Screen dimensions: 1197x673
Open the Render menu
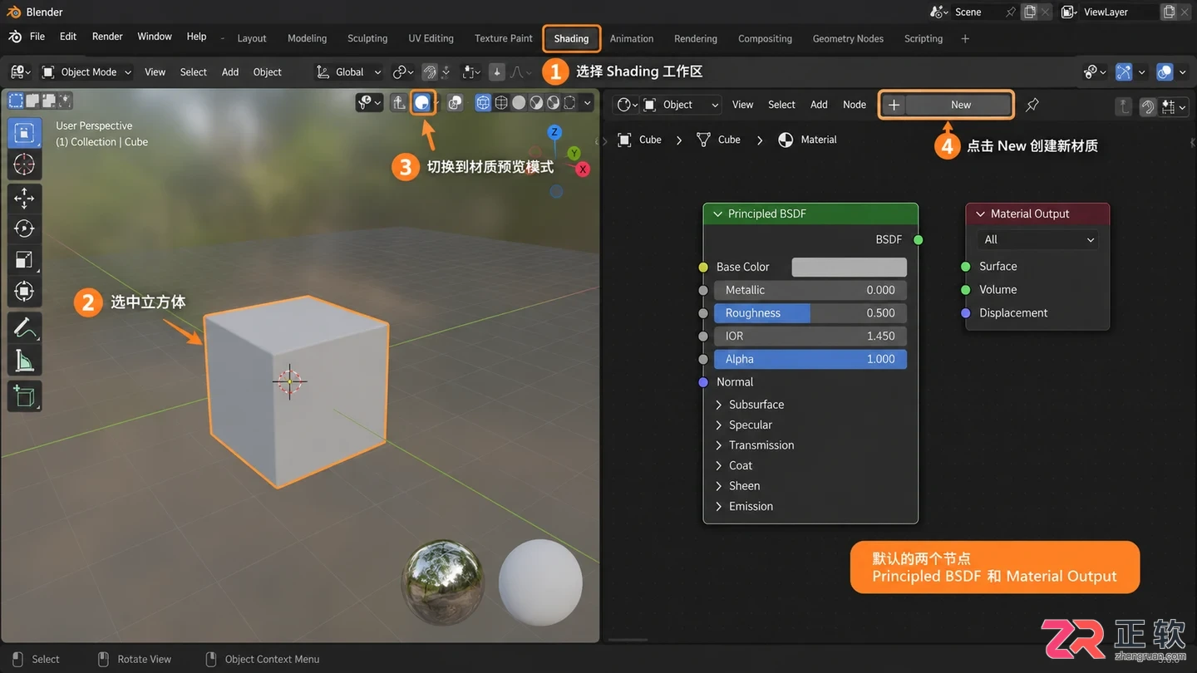[x=107, y=37]
